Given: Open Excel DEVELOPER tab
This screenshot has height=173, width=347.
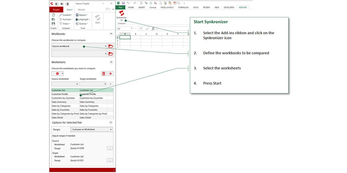Looking at the screenshot, I should (x=229, y=8).
